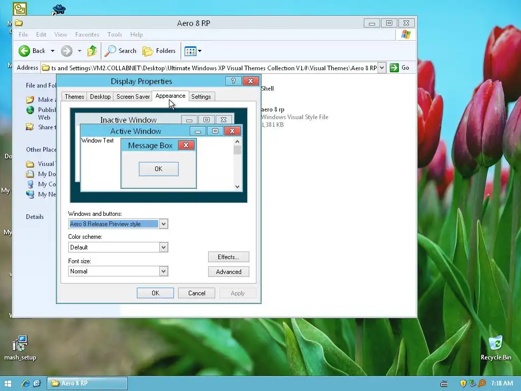
Task: Click second quick launch icon
Action: click(x=37, y=383)
